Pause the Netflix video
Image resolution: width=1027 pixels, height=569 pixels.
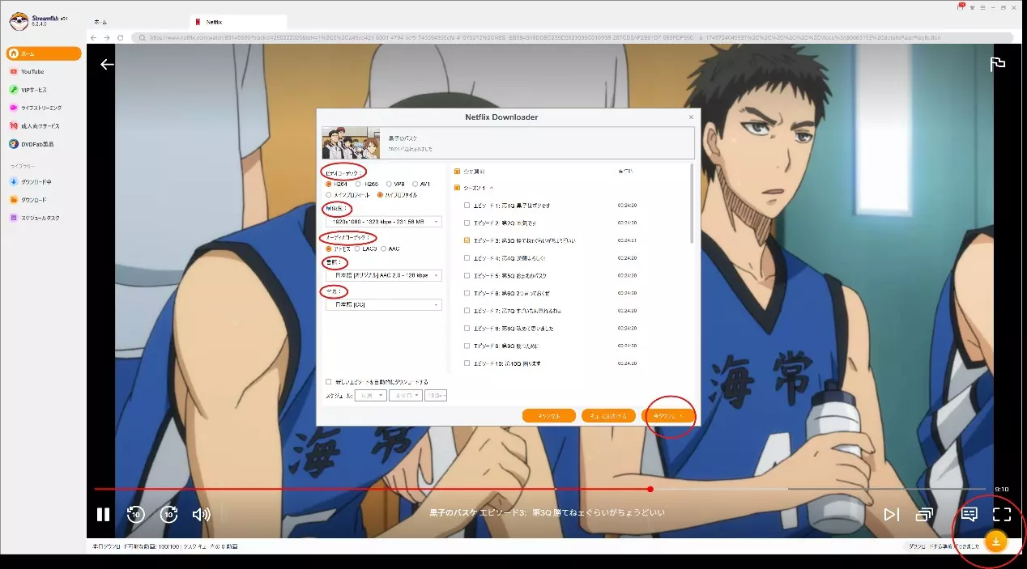pyautogui.click(x=103, y=514)
